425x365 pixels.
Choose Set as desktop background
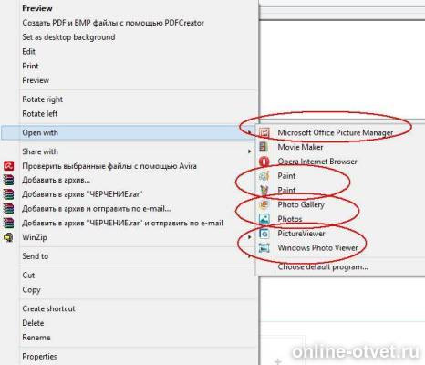tap(68, 37)
